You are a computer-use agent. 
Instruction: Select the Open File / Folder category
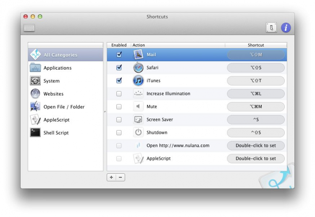66,107
